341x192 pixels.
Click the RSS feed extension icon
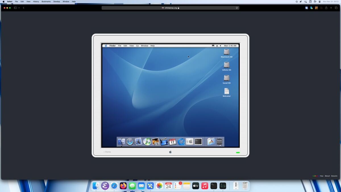pos(321,8)
